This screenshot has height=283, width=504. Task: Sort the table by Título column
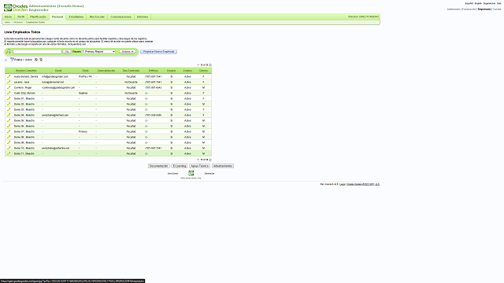[85, 70]
